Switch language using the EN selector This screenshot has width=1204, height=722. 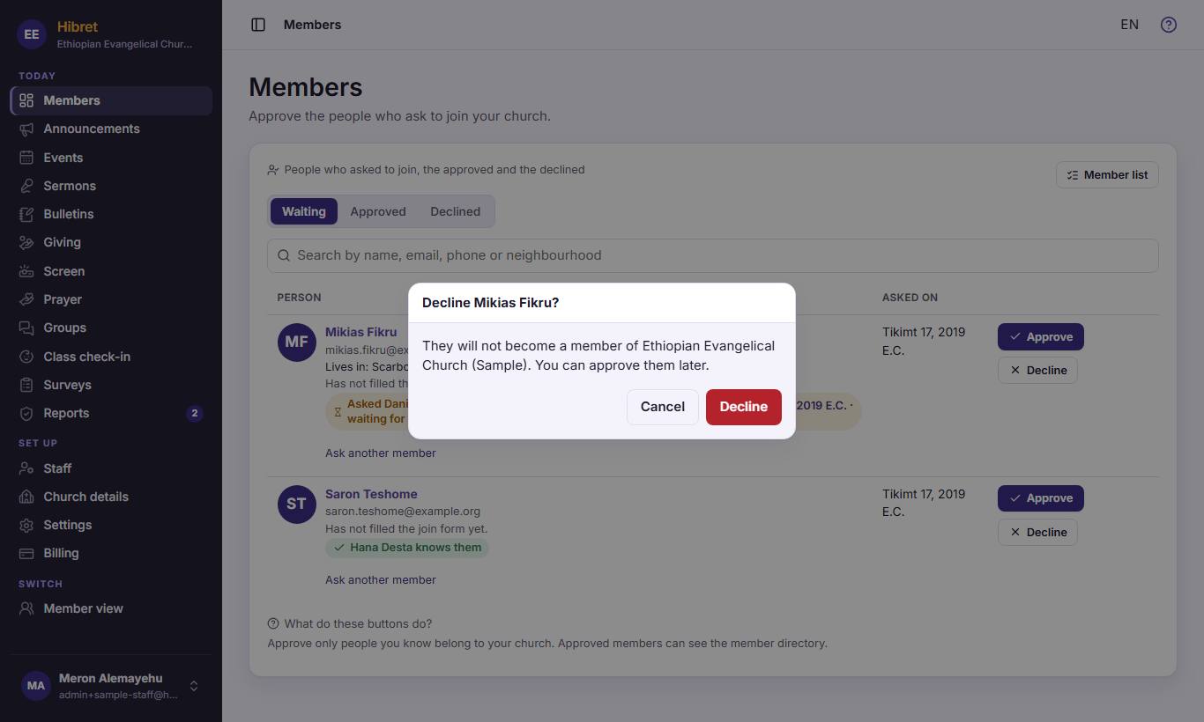[x=1129, y=25]
